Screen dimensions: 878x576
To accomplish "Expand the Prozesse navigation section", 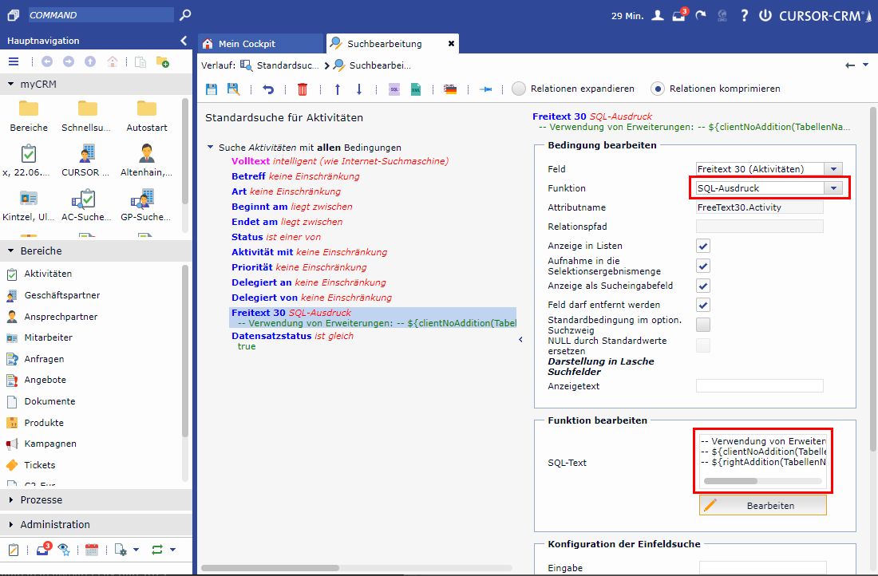I will [42, 500].
